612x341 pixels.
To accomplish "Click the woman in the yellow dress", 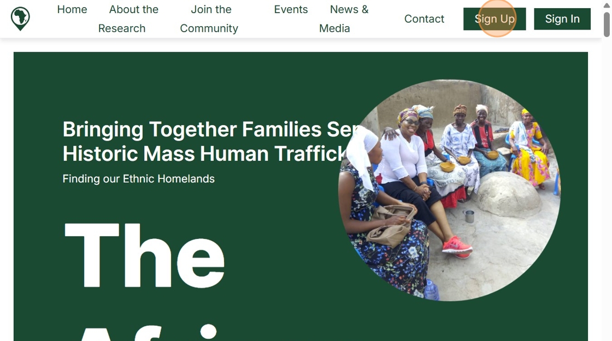I will coord(529,147).
